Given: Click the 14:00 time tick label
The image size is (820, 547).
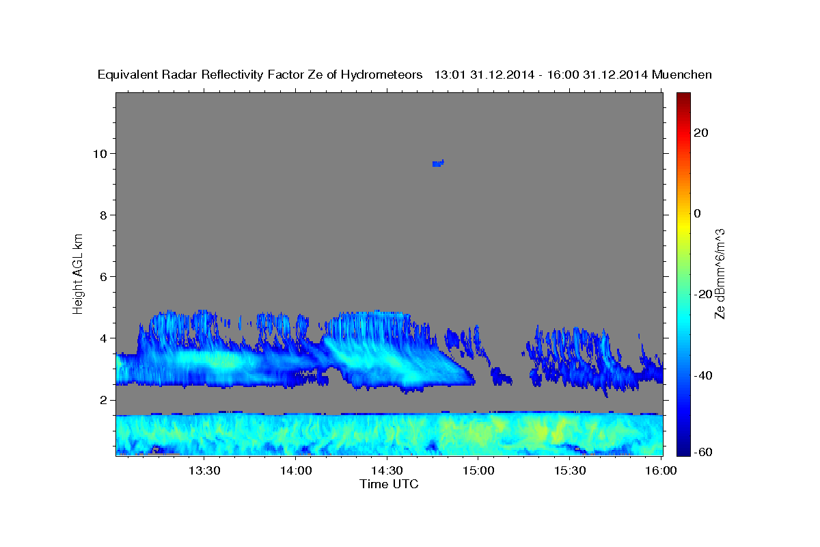Looking at the screenshot, I should click(296, 470).
